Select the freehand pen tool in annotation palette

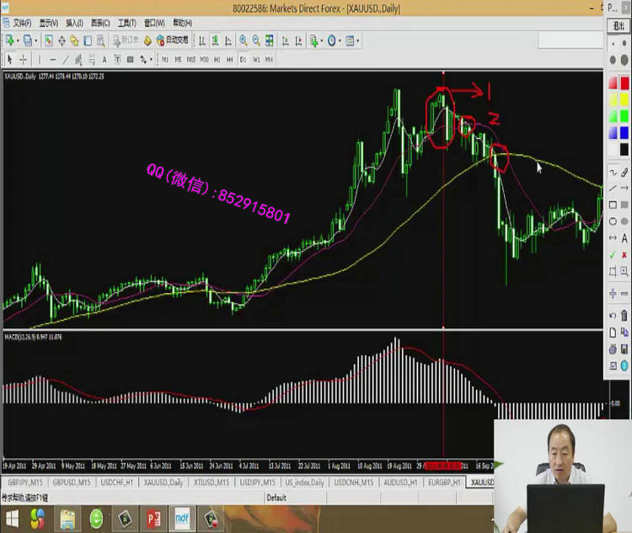(624, 171)
